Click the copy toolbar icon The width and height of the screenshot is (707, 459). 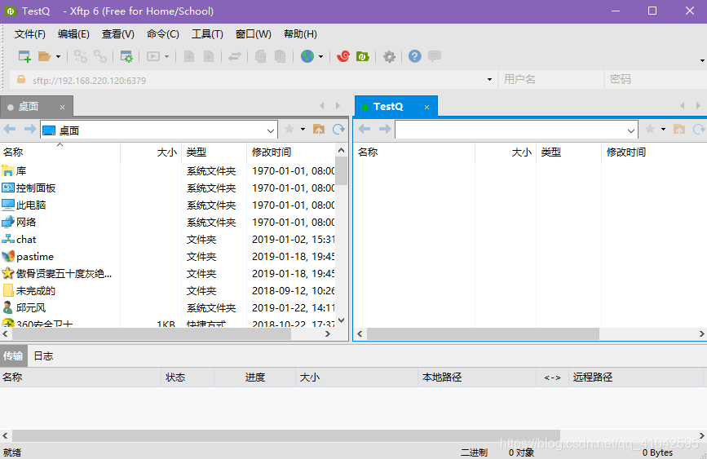(260, 56)
